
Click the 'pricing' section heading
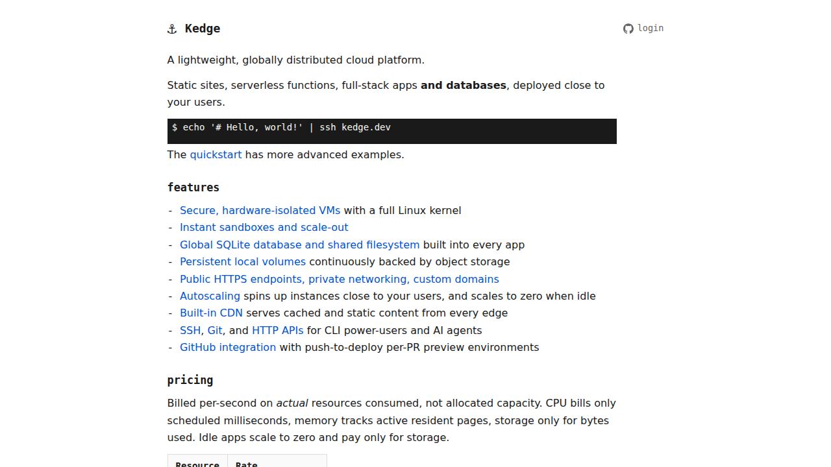(x=190, y=380)
